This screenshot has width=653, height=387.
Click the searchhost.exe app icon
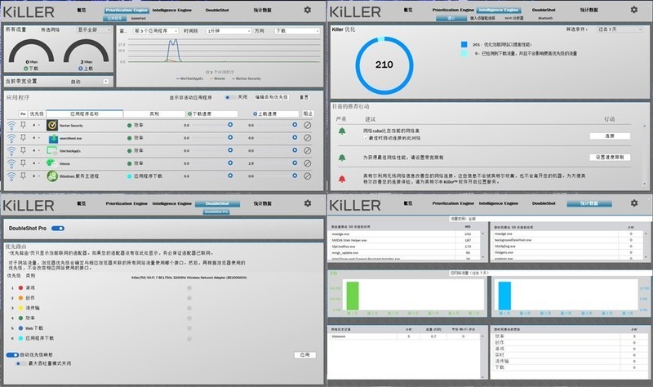click(53, 138)
